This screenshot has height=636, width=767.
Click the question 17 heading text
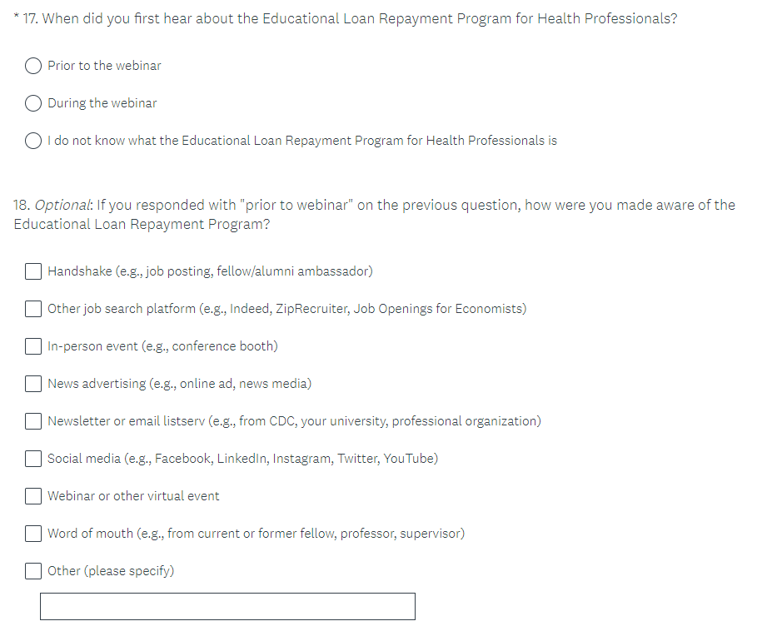pos(358,19)
